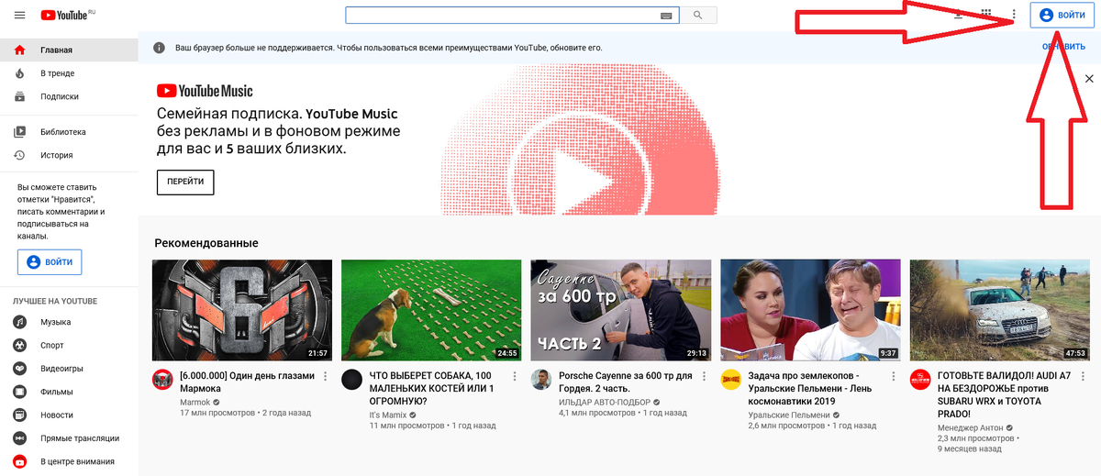Open the Уральские Пельмени thumbnail 9:37
1101x476 pixels.
pyautogui.click(x=811, y=310)
